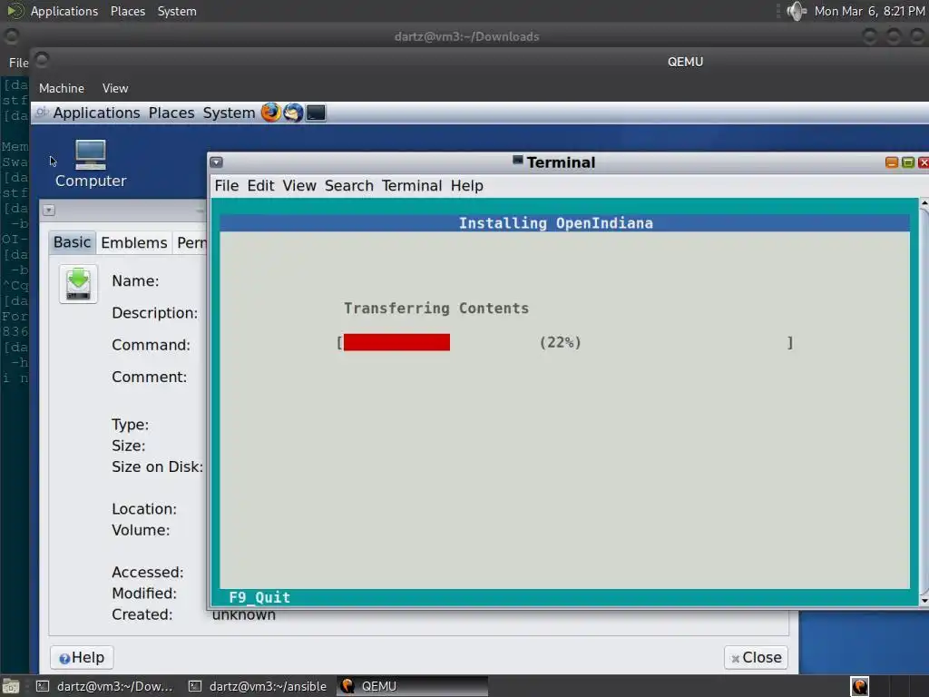Open host Applications menu
929x697 pixels.
click(64, 11)
